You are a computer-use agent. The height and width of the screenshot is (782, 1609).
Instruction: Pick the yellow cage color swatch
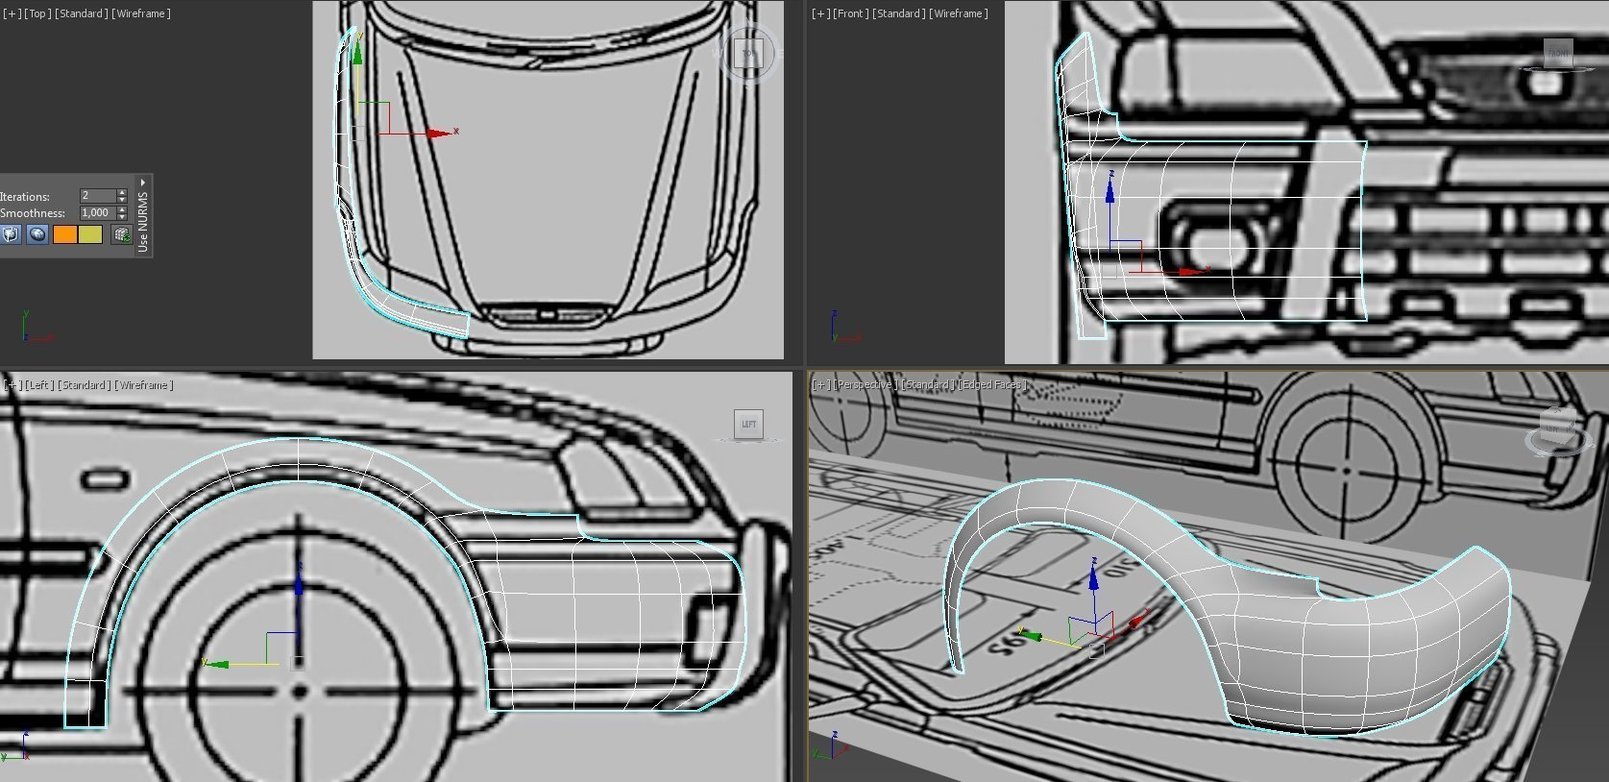pyautogui.click(x=90, y=234)
